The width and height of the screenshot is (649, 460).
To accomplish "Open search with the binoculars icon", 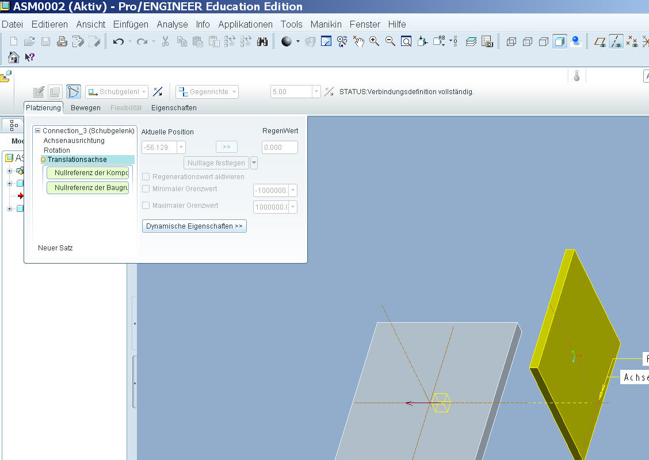I will (x=262, y=41).
